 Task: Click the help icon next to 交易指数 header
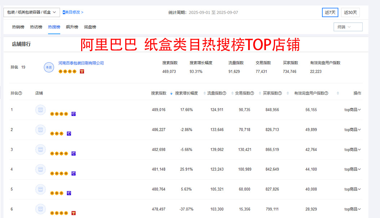pyautogui.click(x=252, y=93)
